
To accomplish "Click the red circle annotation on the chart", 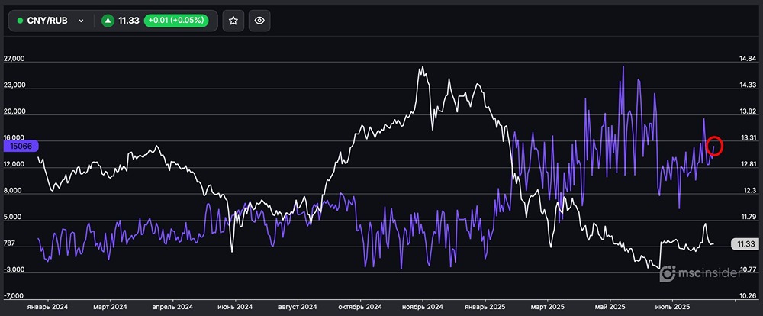I will coord(715,145).
